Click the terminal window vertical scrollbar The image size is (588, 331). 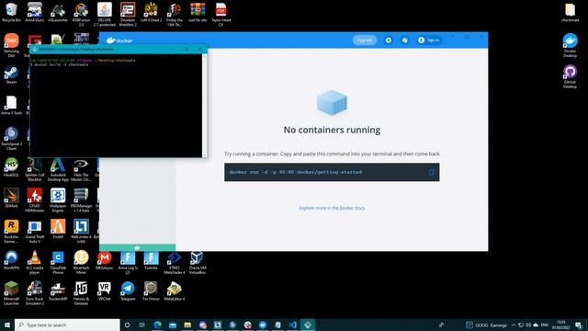pos(204,106)
